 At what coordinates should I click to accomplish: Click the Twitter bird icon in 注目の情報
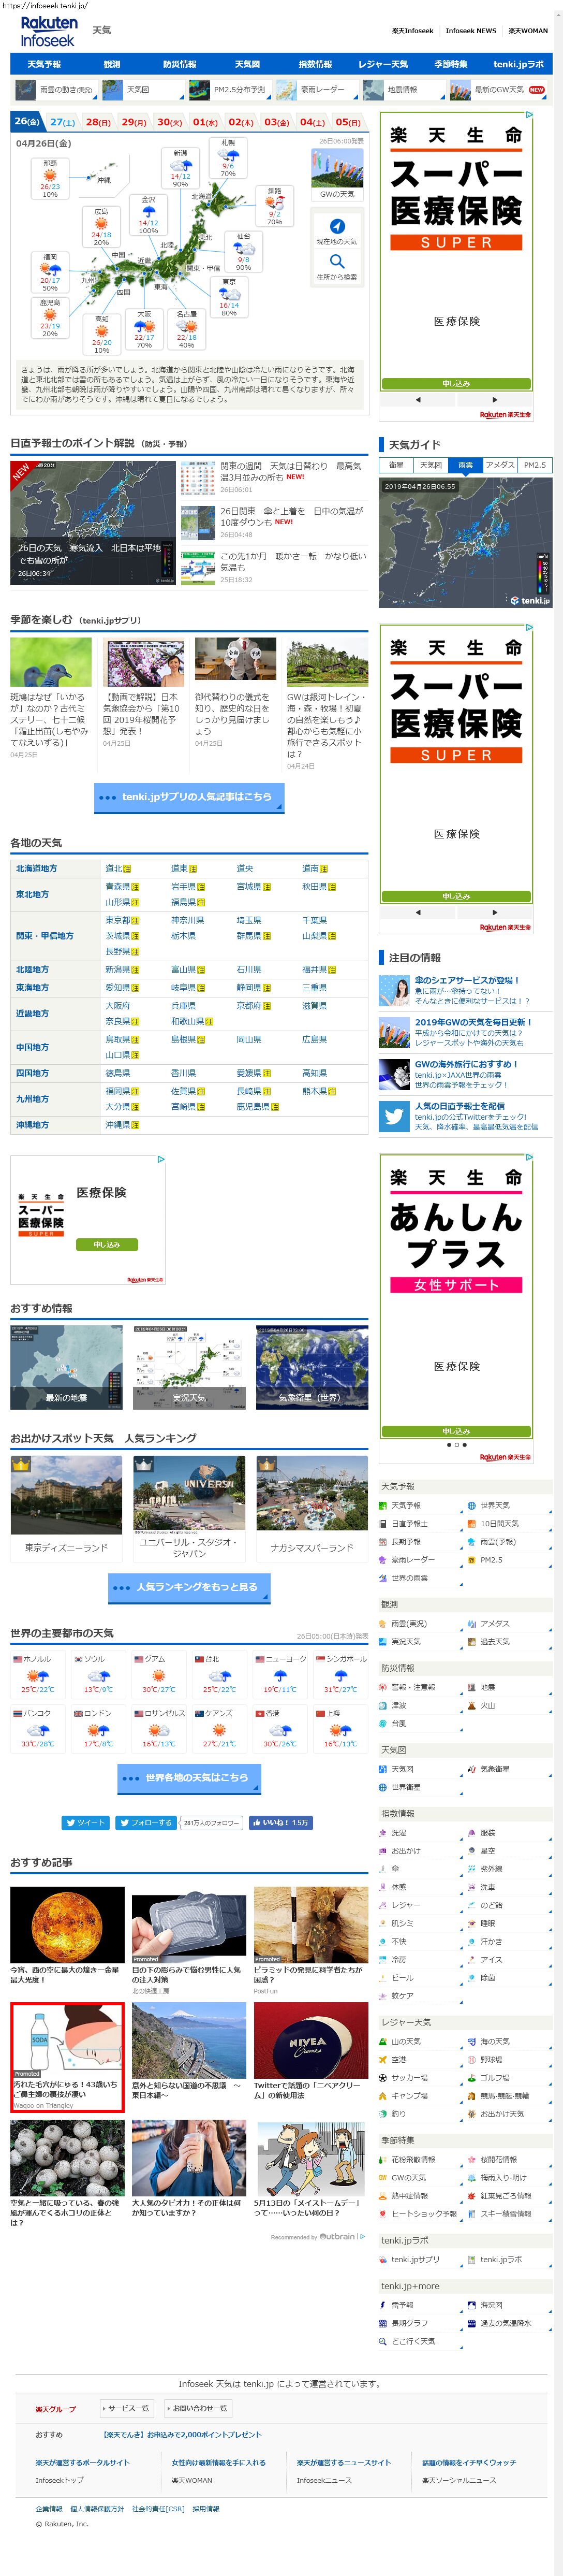[394, 1117]
